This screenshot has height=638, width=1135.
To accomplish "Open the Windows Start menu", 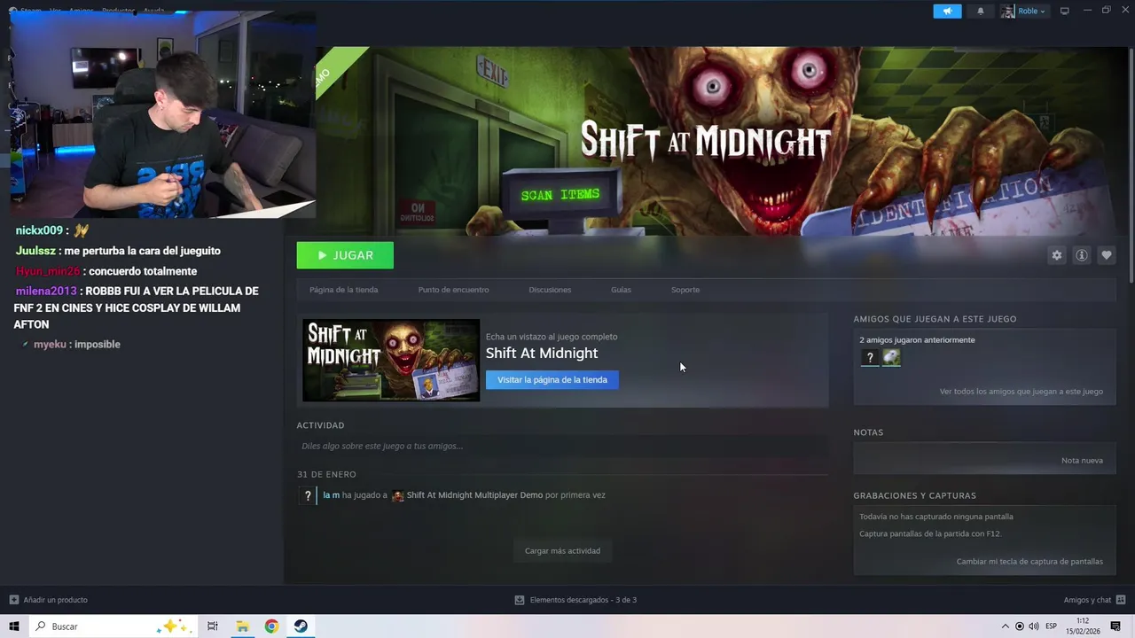I will pos(14,626).
